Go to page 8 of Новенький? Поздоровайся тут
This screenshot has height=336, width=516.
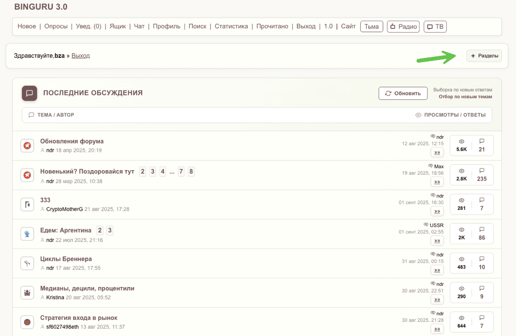click(x=191, y=171)
